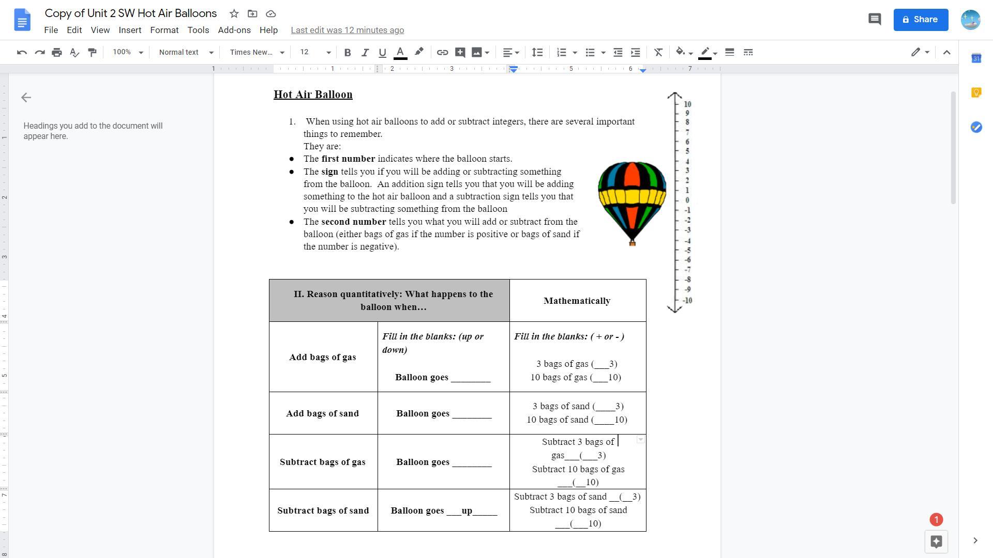Toggle Bold formatting

pyautogui.click(x=348, y=52)
